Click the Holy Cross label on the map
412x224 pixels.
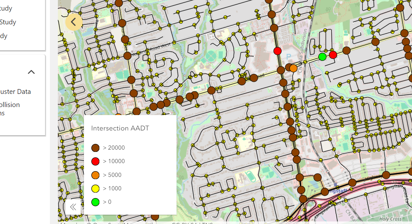tap(390, 219)
